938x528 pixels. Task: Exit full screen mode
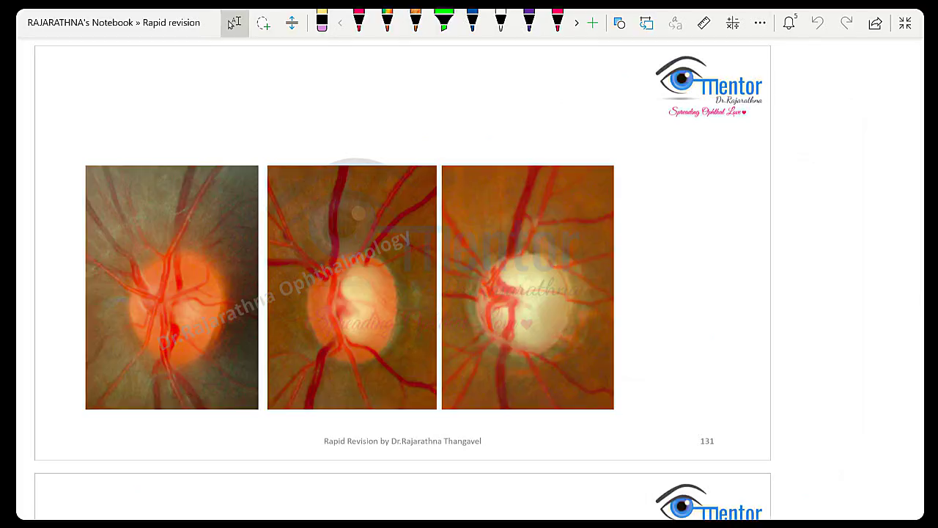tap(905, 23)
